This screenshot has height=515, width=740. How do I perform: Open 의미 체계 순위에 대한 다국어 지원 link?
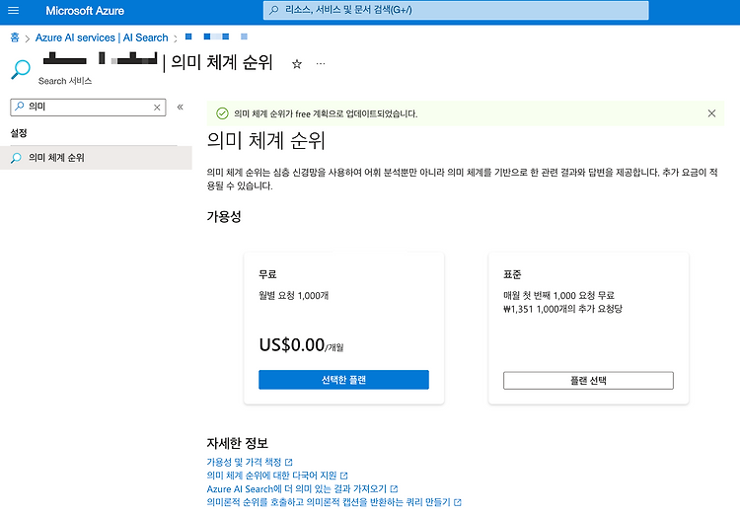point(277,476)
